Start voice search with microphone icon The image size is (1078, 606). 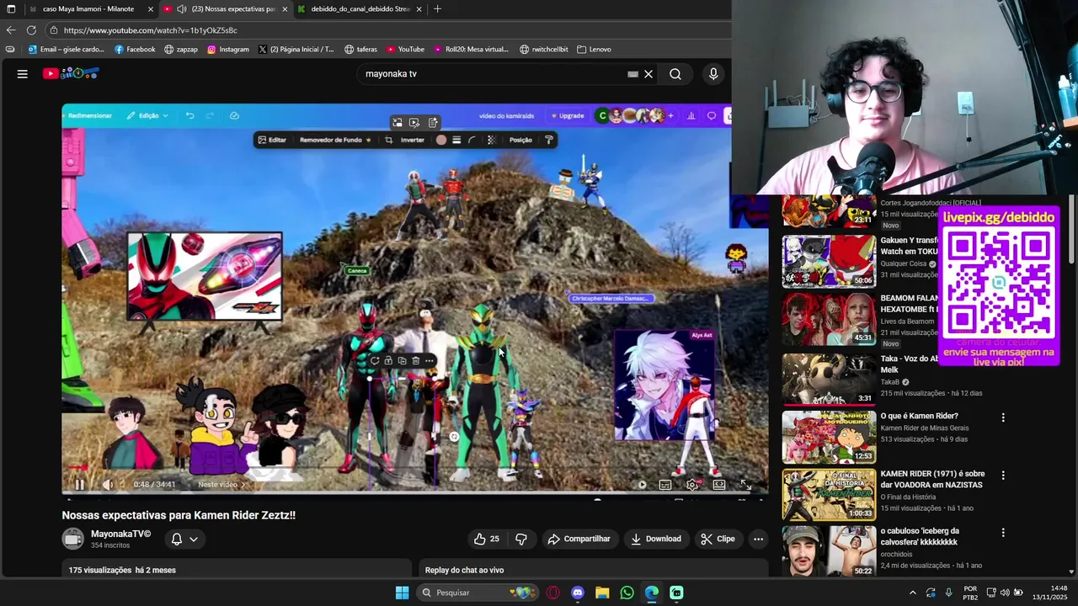[x=713, y=74]
